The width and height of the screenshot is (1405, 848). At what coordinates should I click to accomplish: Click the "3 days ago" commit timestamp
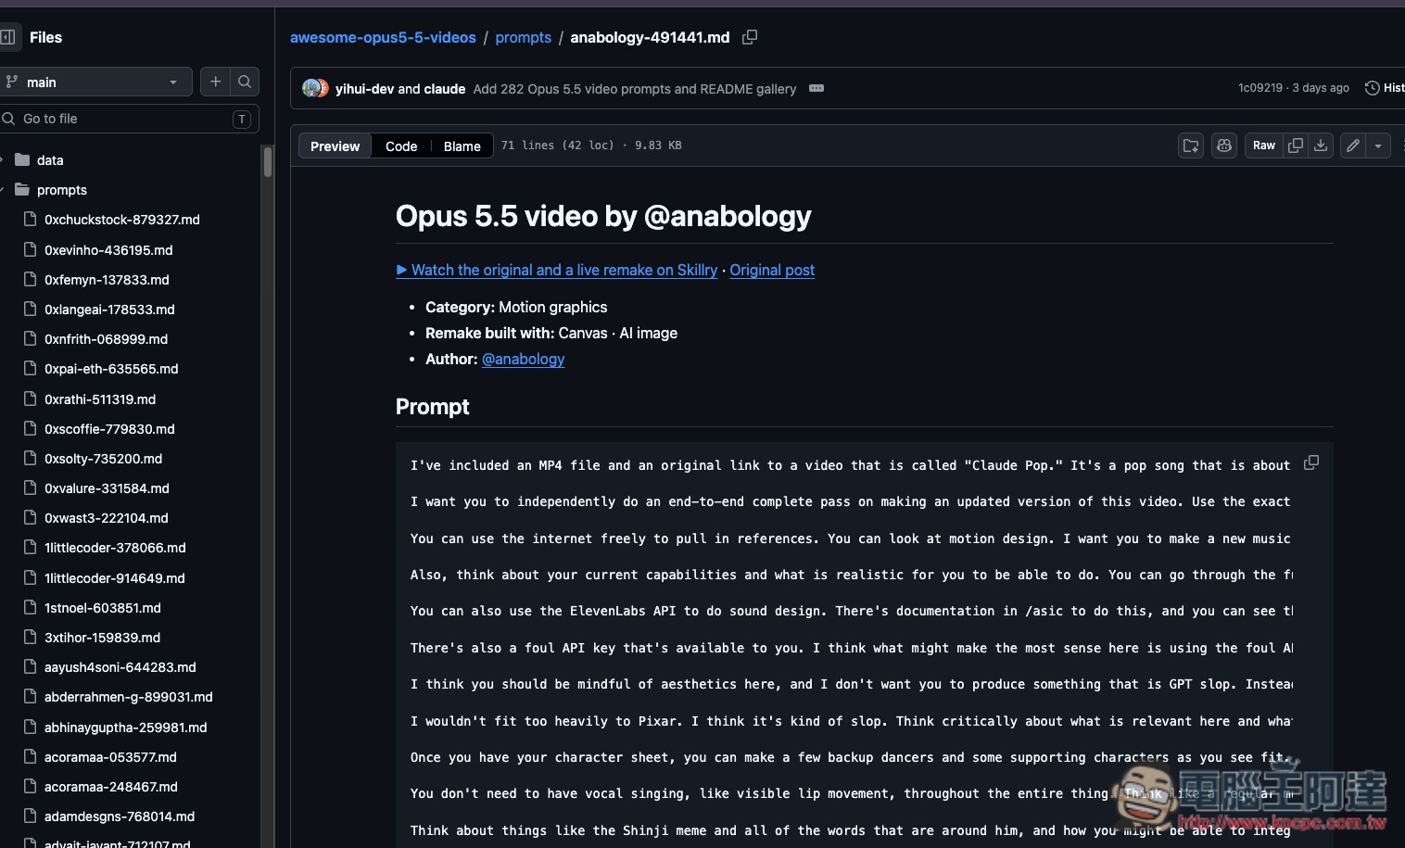click(1321, 88)
